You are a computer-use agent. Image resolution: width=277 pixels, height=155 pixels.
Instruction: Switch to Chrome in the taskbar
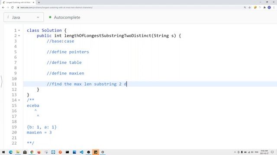32,152
